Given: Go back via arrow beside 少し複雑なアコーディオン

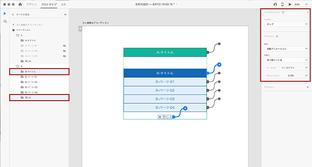Looking at the screenshot, I should tap(13, 25).
